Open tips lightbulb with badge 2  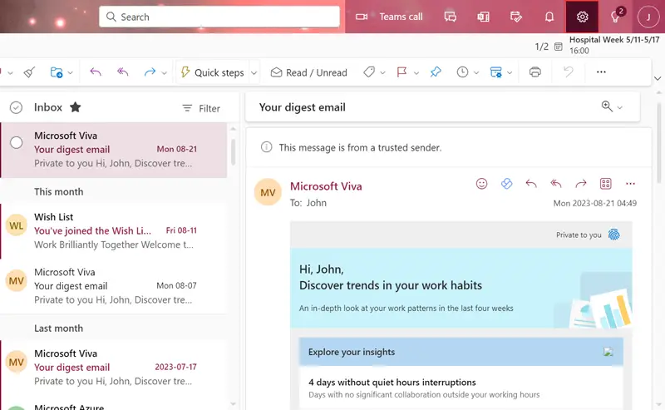click(x=615, y=17)
